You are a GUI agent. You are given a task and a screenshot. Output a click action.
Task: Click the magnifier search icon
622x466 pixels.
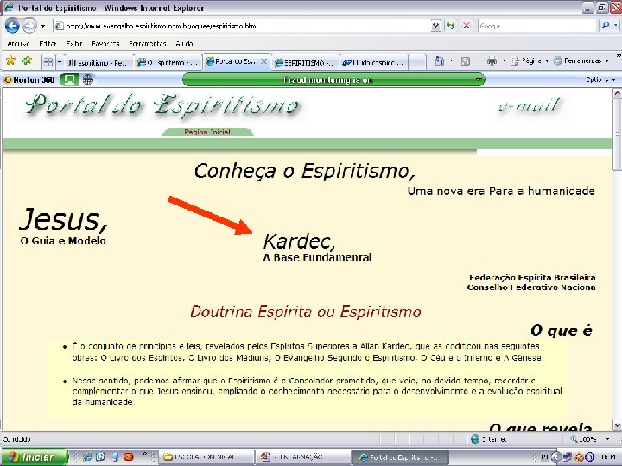605,26
